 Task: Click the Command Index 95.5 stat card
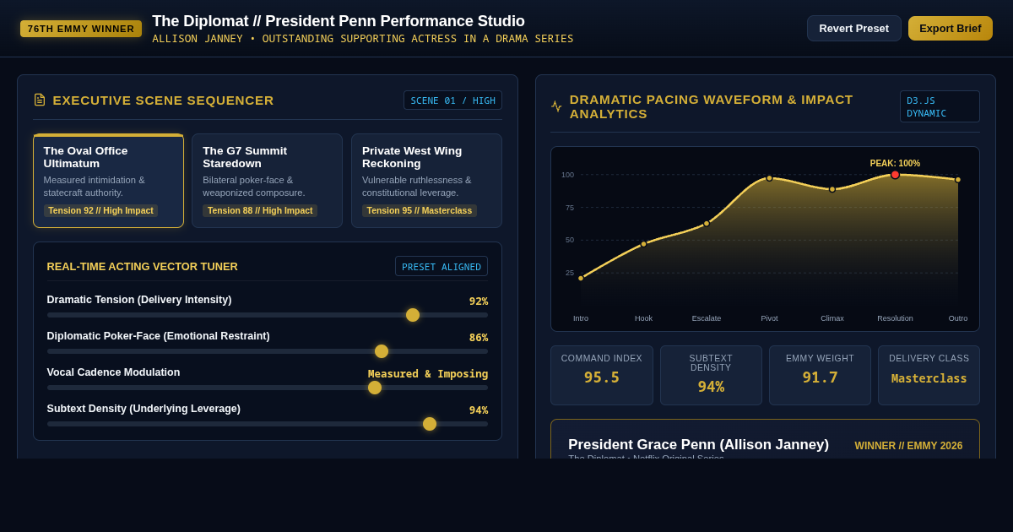[x=602, y=375]
